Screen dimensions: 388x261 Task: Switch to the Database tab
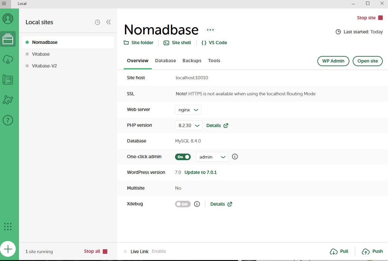(x=166, y=61)
